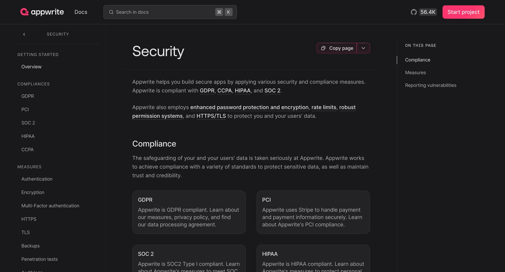Screen dimensions: 505x272
Task: Open Authentication in the sidebar
Action: 37,179
